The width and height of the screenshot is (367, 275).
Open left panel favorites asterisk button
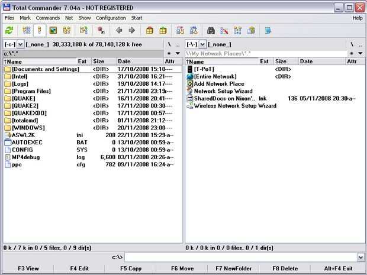click(169, 54)
